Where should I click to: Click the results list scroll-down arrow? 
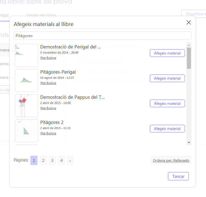[189, 143]
